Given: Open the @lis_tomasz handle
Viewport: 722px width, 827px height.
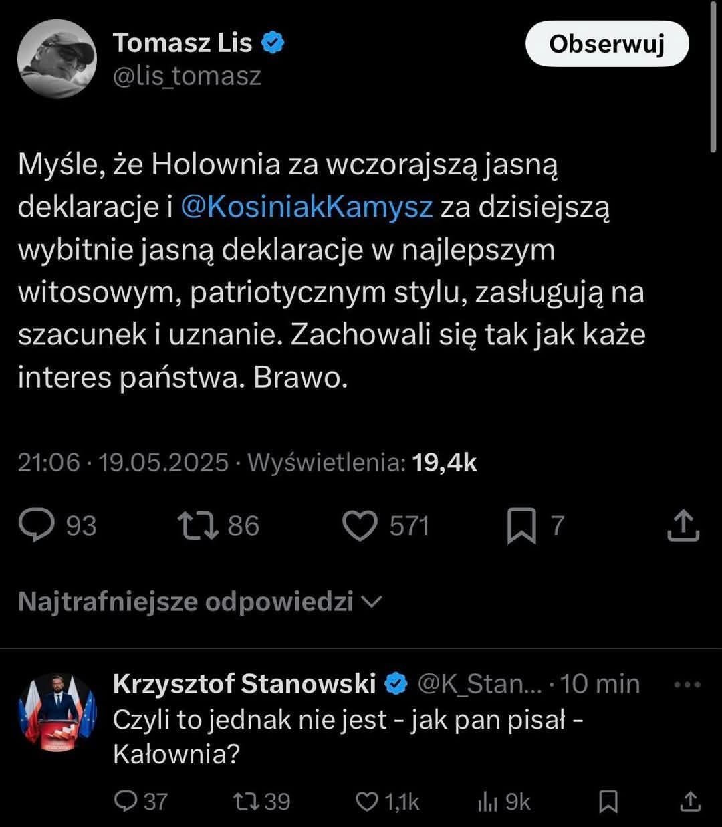Looking at the screenshot, I should pyautogui.click(x=187, y=76).
